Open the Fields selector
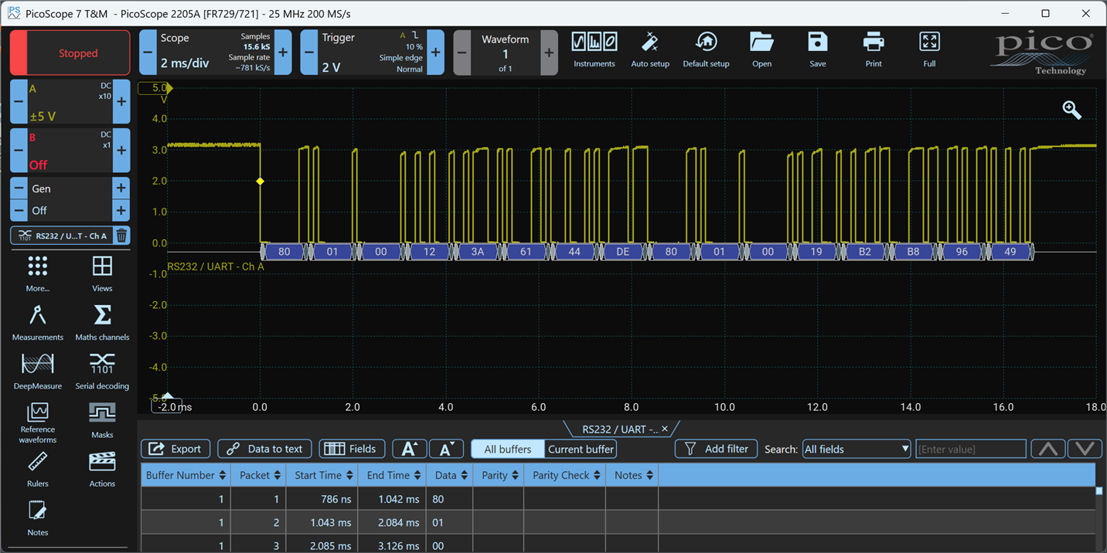Image resolution: width=1107 pixels, height=553 pixels. (x=352, y=449)
